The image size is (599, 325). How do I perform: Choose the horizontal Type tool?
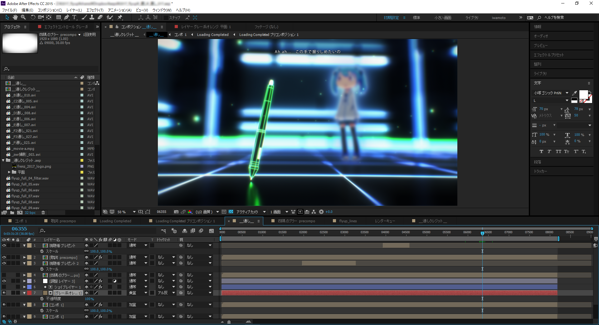(x=74, y=17)
